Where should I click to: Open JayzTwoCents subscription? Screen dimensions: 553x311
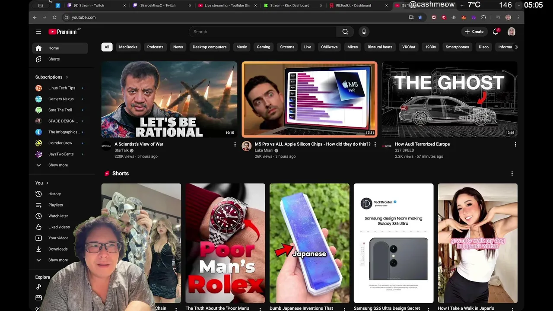tap(60, 154)
